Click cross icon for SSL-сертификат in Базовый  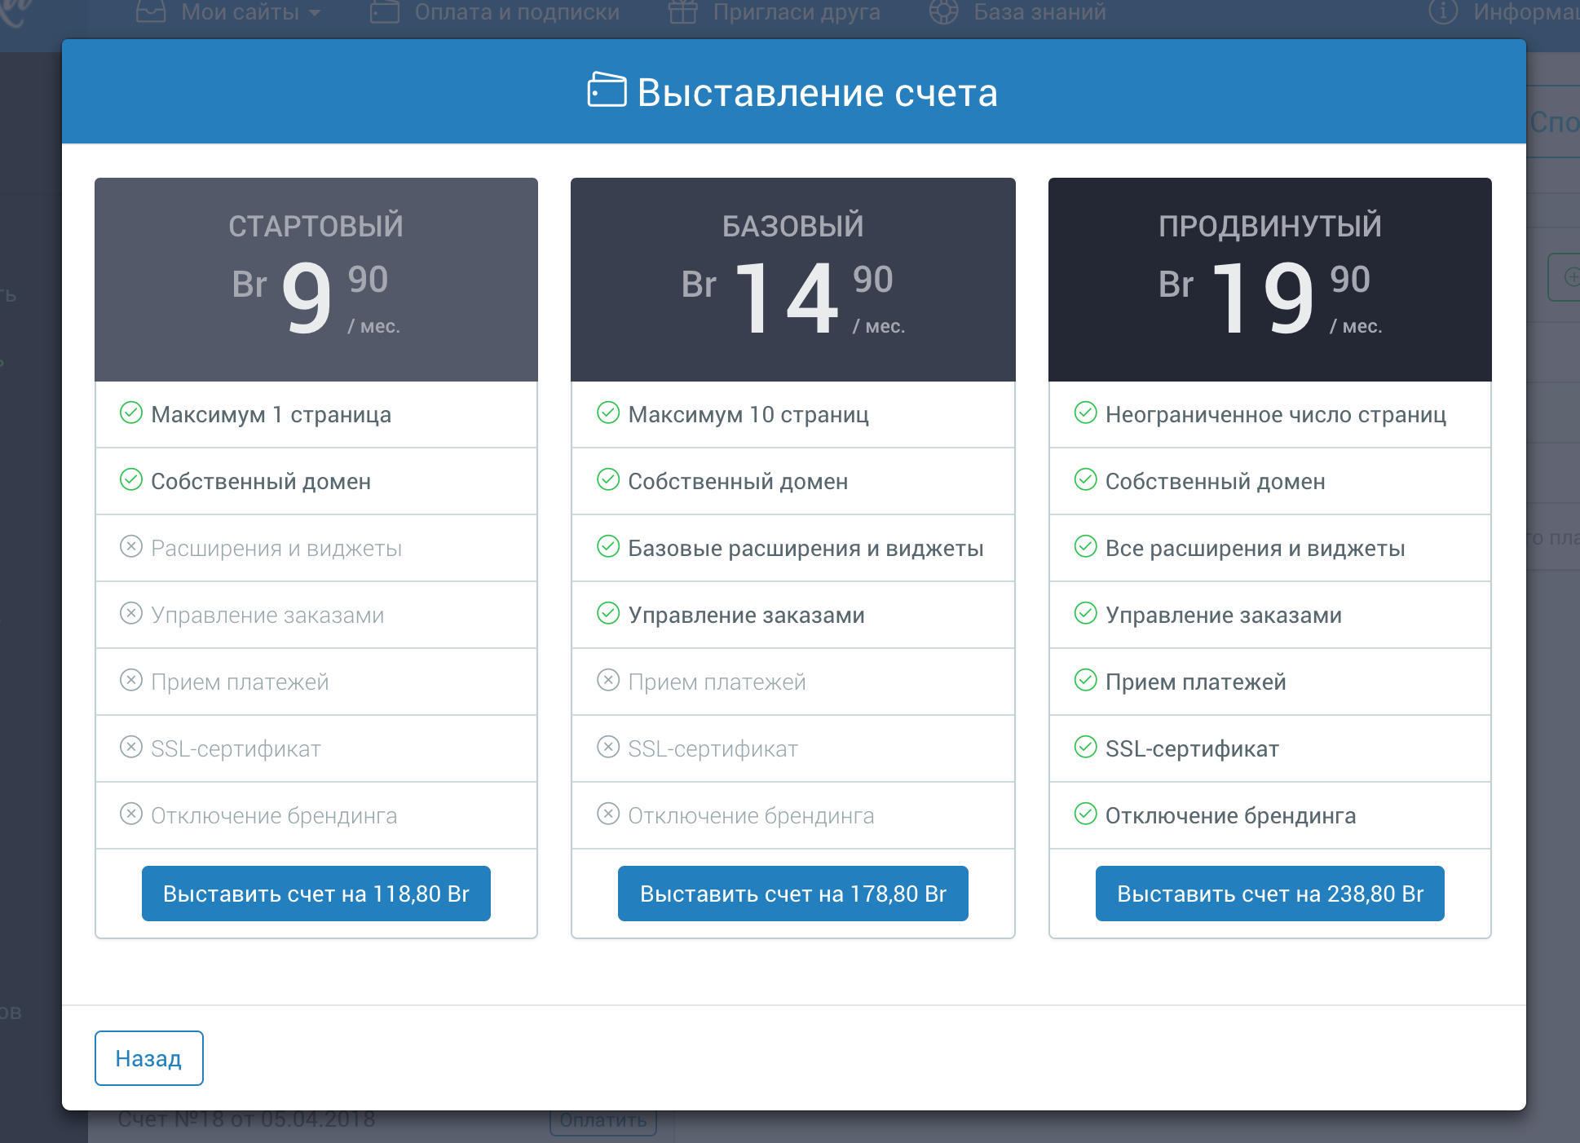click(x=608, y=747)
